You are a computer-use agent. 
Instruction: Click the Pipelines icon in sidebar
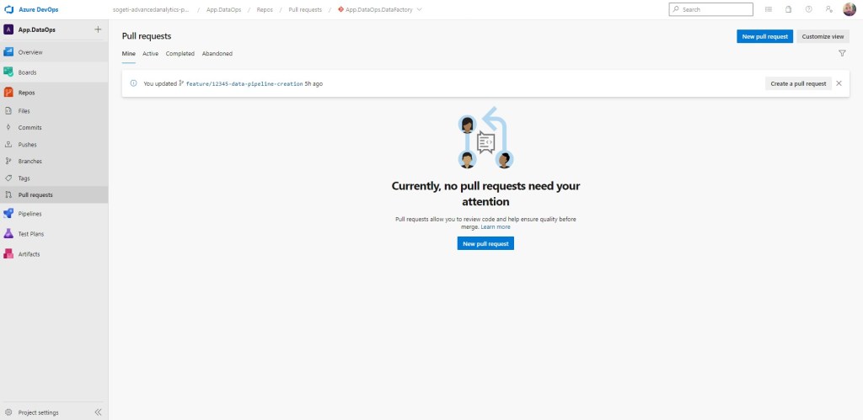8,214
